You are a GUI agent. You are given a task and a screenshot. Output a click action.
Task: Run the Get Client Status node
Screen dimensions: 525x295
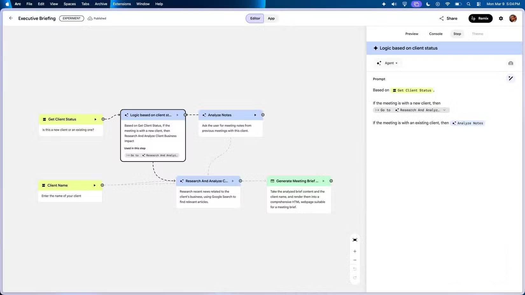(x=95, y=120)
